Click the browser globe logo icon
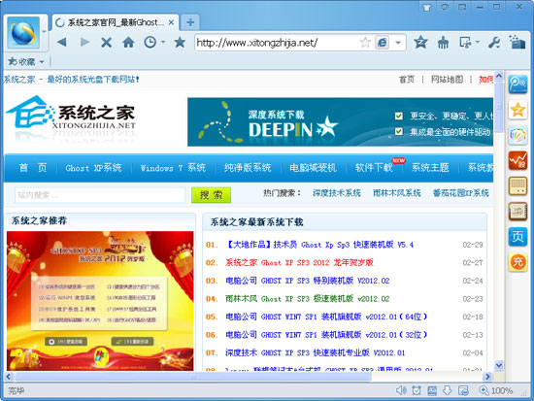The width and height of the screenshot is (534, 401). [23, 32]
